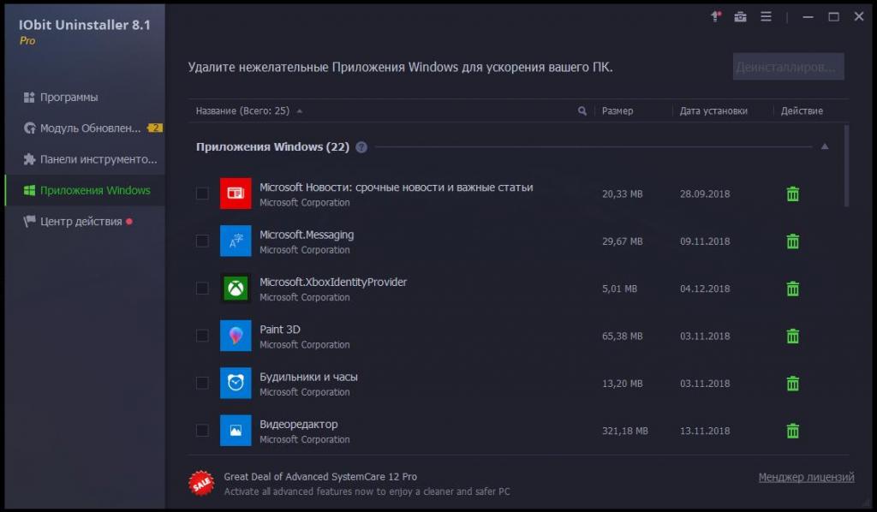Enable the Paint 3D checkbox
The width and height of the screenshot is (877, 512).
point(202,336)
